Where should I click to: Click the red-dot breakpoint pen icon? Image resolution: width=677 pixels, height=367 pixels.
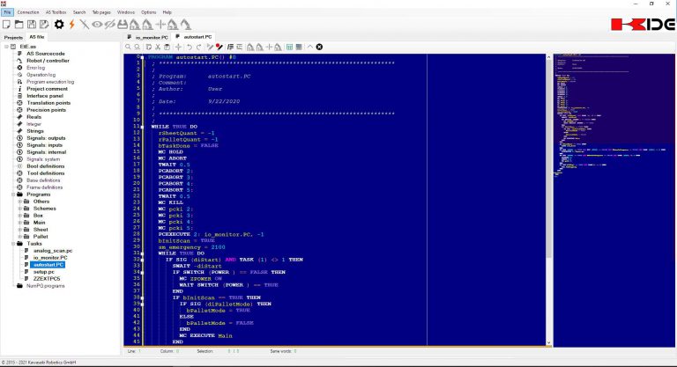point(219,47)
